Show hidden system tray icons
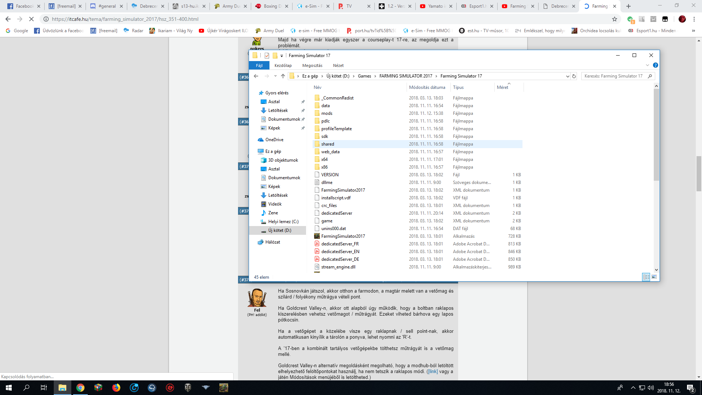 (x=633, y=388)
